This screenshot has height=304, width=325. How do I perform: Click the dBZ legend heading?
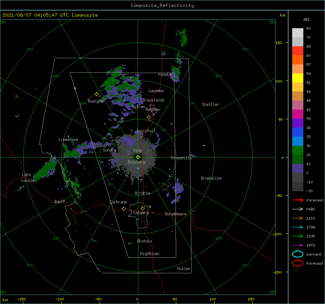(306, 19)
